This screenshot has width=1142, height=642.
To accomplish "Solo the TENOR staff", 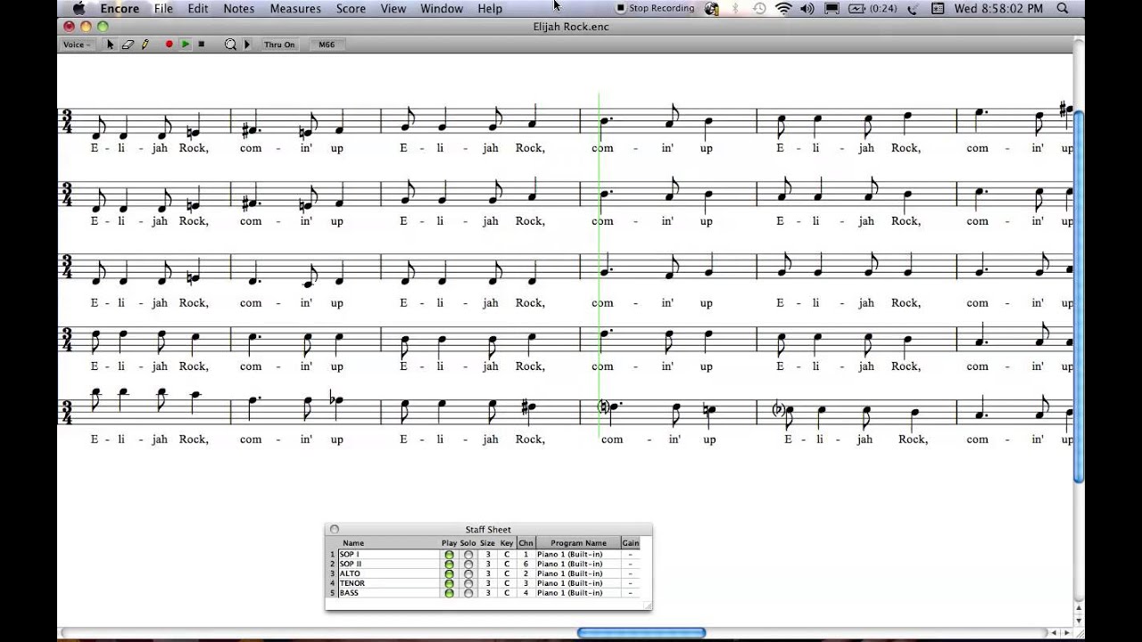I will (468, 583).
